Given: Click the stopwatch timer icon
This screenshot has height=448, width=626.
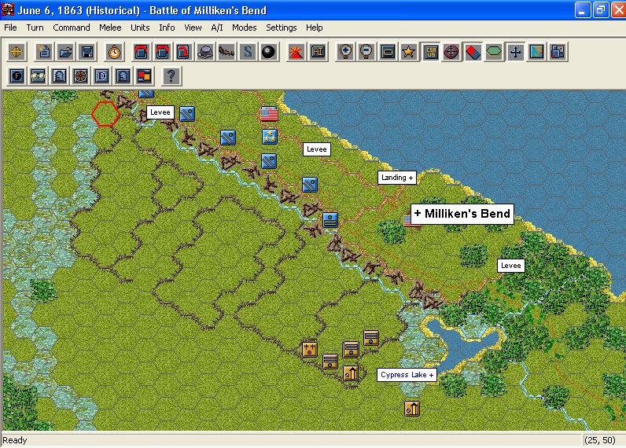Looking at the screenshot, I should pyautogui.click(x=115, y=53).
